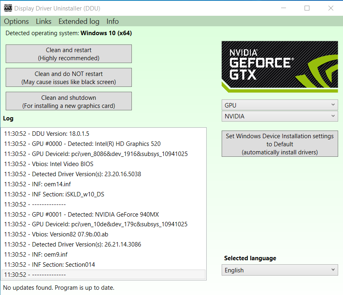The image size is (343, 295).
Task: Open the Info menu
Action: pos(112,21)
